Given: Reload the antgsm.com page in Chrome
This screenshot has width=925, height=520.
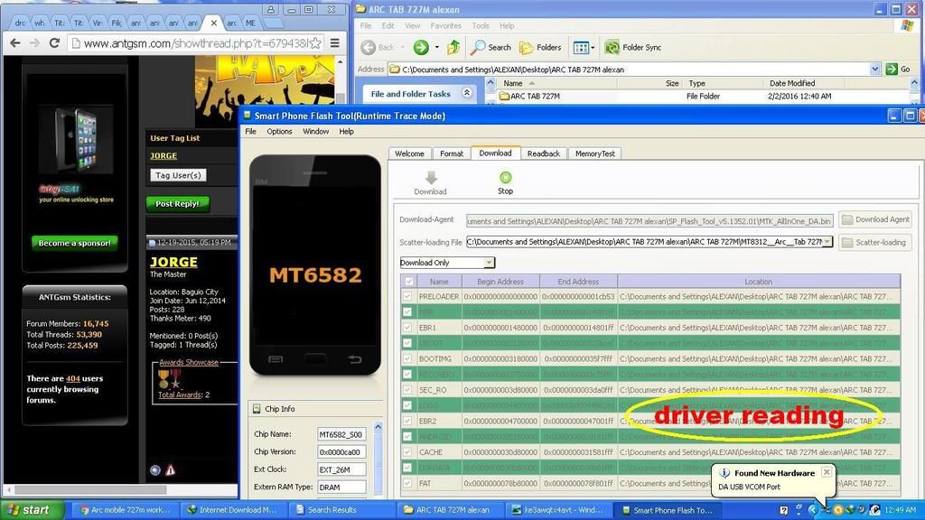Looking at the screenshot, I should tap(54, 43).
